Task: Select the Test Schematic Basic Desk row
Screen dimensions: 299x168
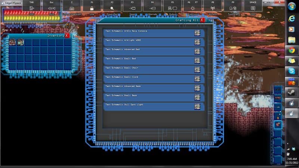Action: 154,97
